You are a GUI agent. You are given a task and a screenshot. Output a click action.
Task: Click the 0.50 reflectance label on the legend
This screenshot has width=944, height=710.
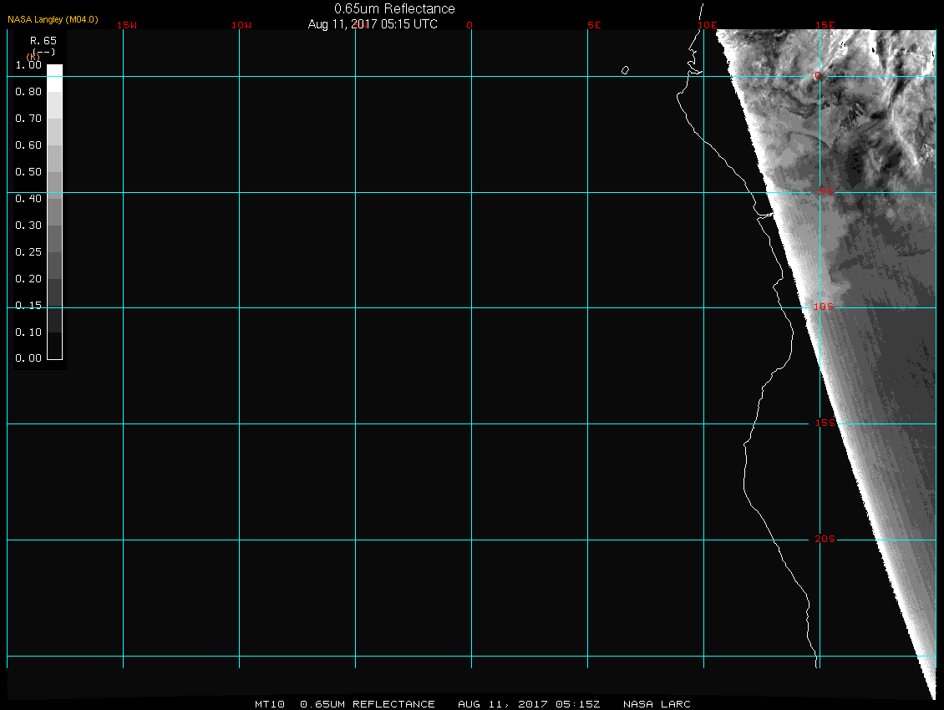tap(28, 172)
